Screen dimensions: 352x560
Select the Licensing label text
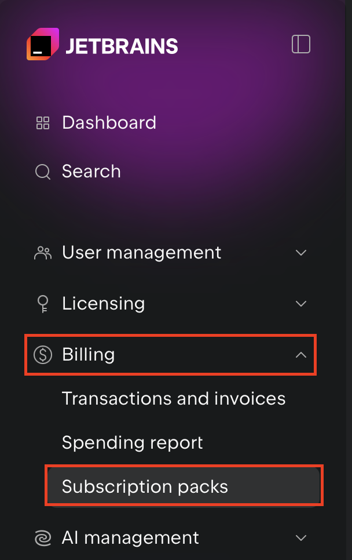click(x=103, y=303)
